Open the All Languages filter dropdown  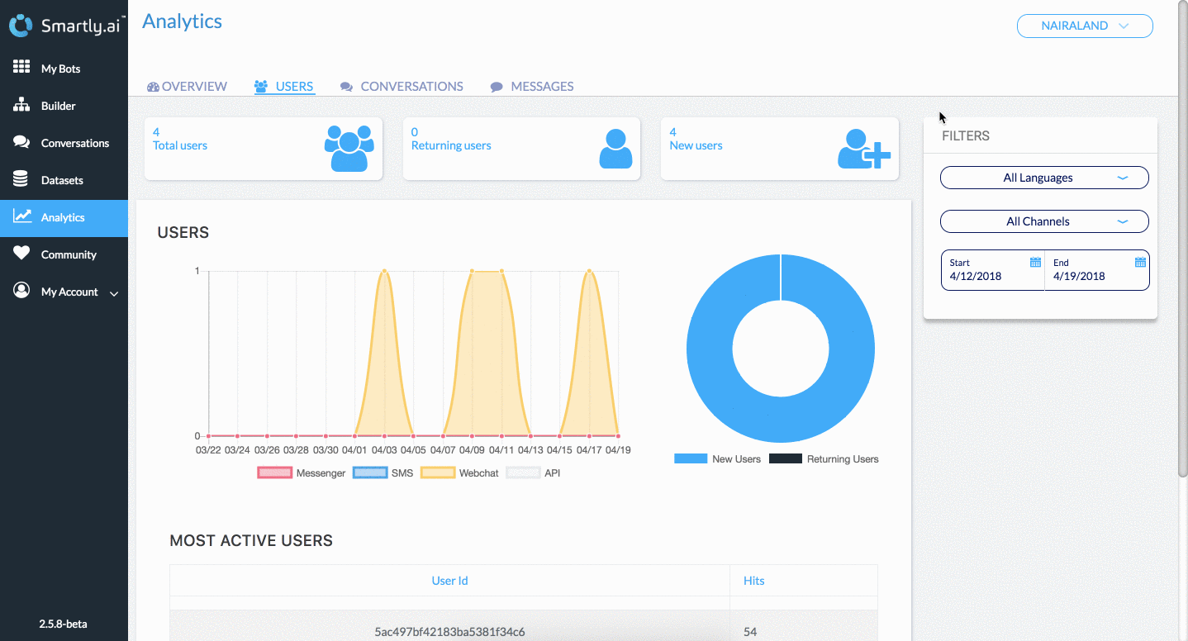tap(1044, 178)
